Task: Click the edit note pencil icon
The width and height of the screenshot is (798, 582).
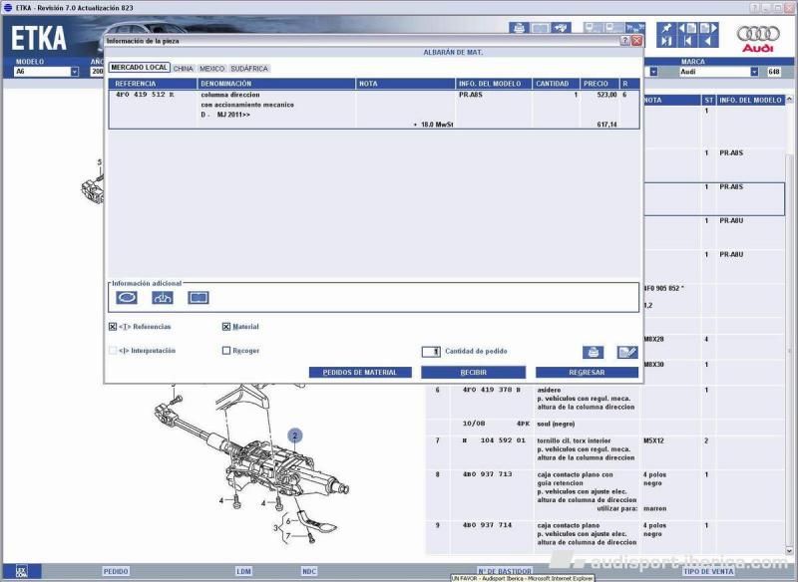Action: (626, 352)
